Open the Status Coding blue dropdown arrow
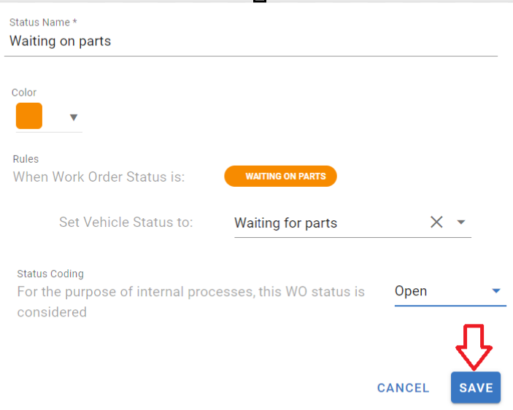 coord(496,291)
